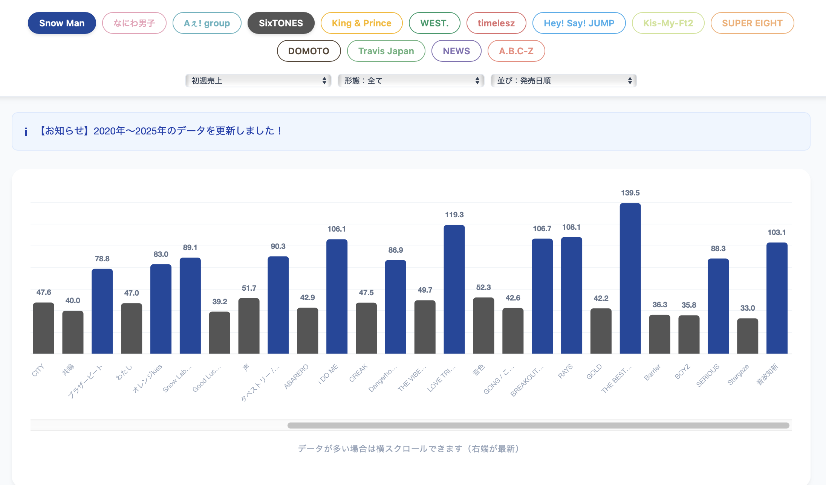Click the timelesz group pill
The width and height of the screenshot is (826, 485).
(496, 23)
